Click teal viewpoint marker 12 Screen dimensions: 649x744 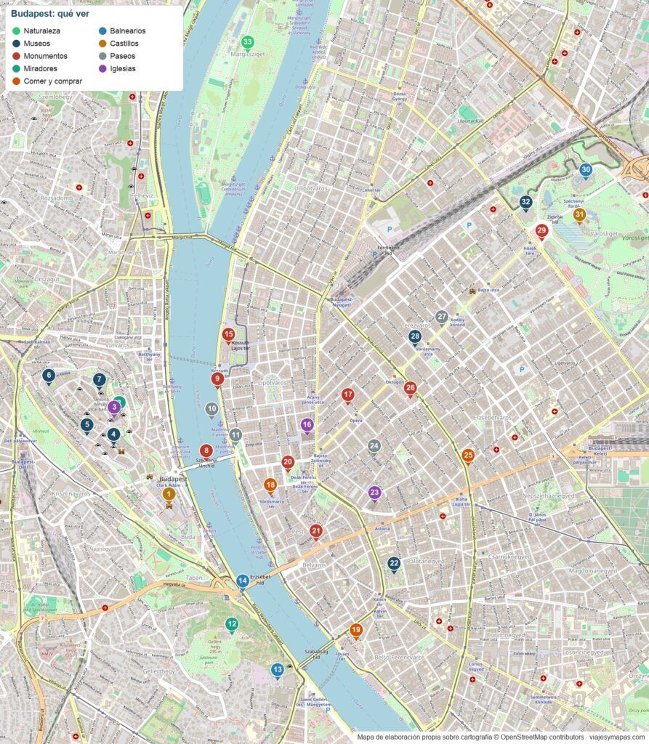[232, 624]
